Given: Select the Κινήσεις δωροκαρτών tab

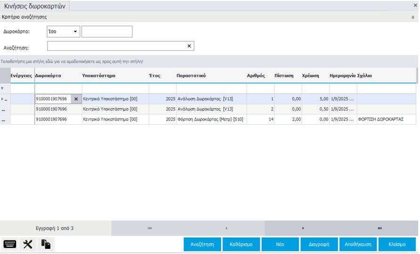Looking at the screenshot, I should coord(35,6).
